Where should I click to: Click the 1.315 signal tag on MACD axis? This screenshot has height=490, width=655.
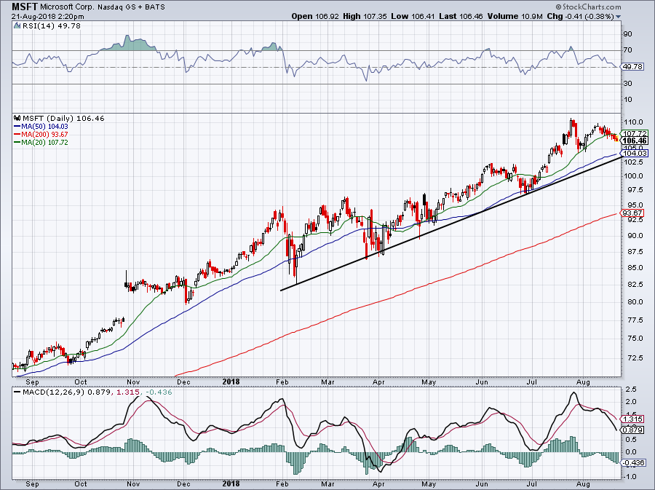[633, 419]
